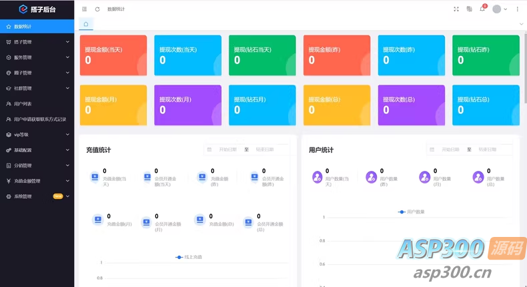This screenshot has height=287, width=527.
Task: Click the 系统管理 gear icon
Action: [9, 196]
